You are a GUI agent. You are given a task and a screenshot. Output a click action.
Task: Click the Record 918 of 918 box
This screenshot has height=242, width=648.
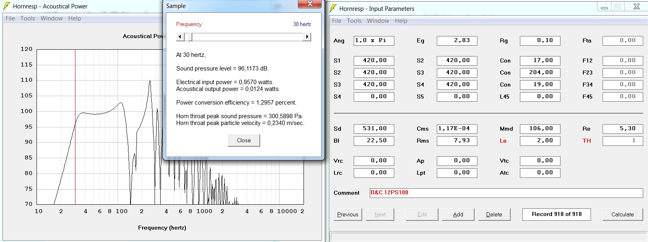556,214
